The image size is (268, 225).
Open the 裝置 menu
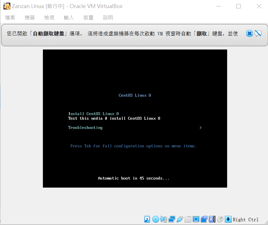tap(88, 18)
